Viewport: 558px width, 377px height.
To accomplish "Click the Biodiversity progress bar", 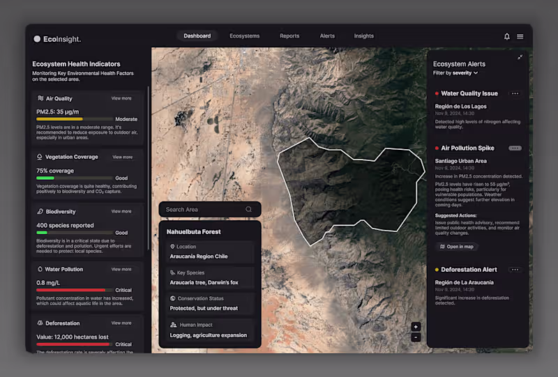I will [x=75, y=233].
